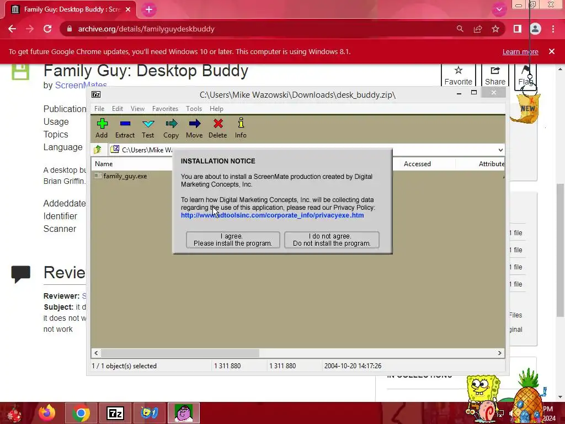Click the Chrome address bar URL

(146, 29)
